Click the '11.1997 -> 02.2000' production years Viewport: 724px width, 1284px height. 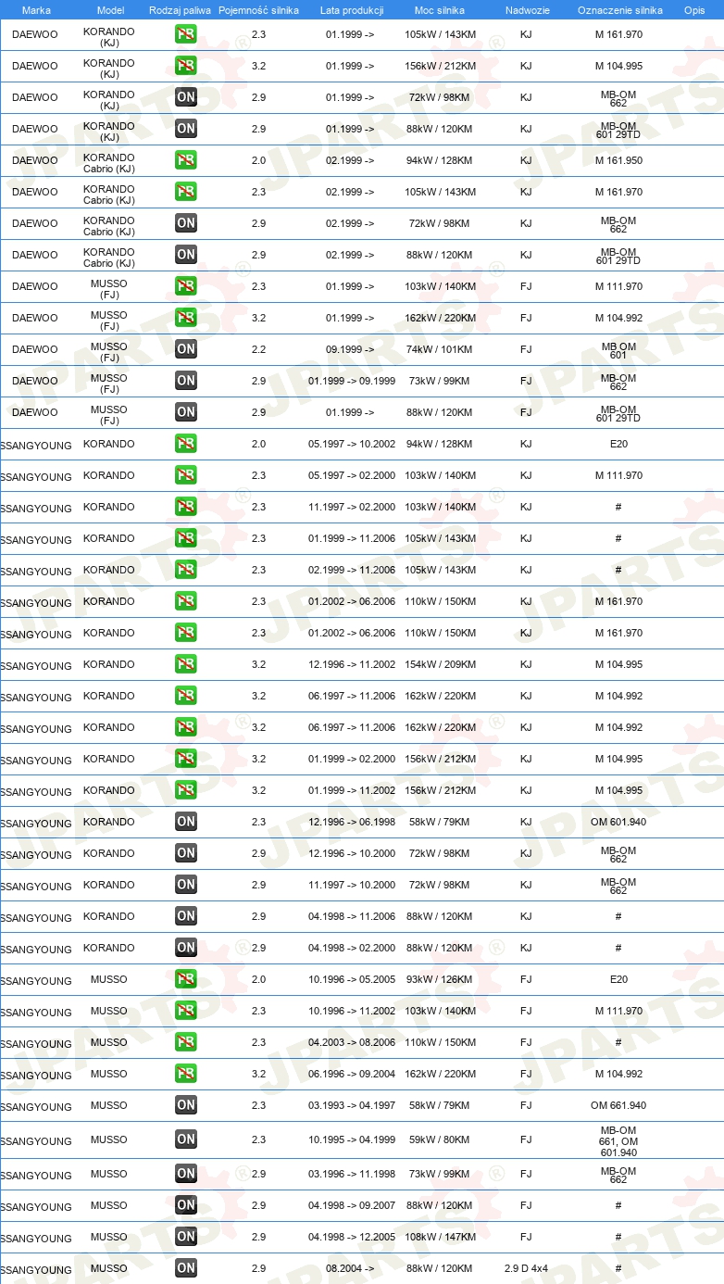(352, 507)
